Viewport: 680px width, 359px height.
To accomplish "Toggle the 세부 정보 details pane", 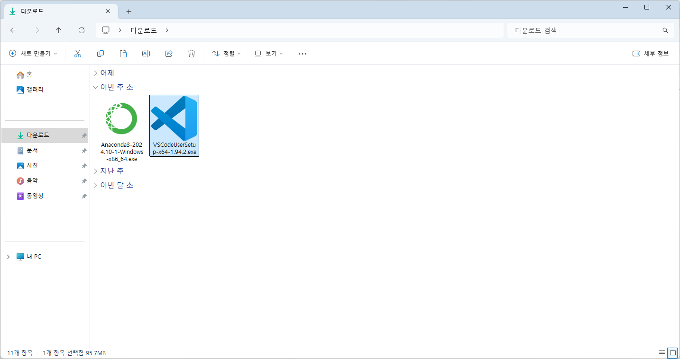I will (x=650, y=54).
